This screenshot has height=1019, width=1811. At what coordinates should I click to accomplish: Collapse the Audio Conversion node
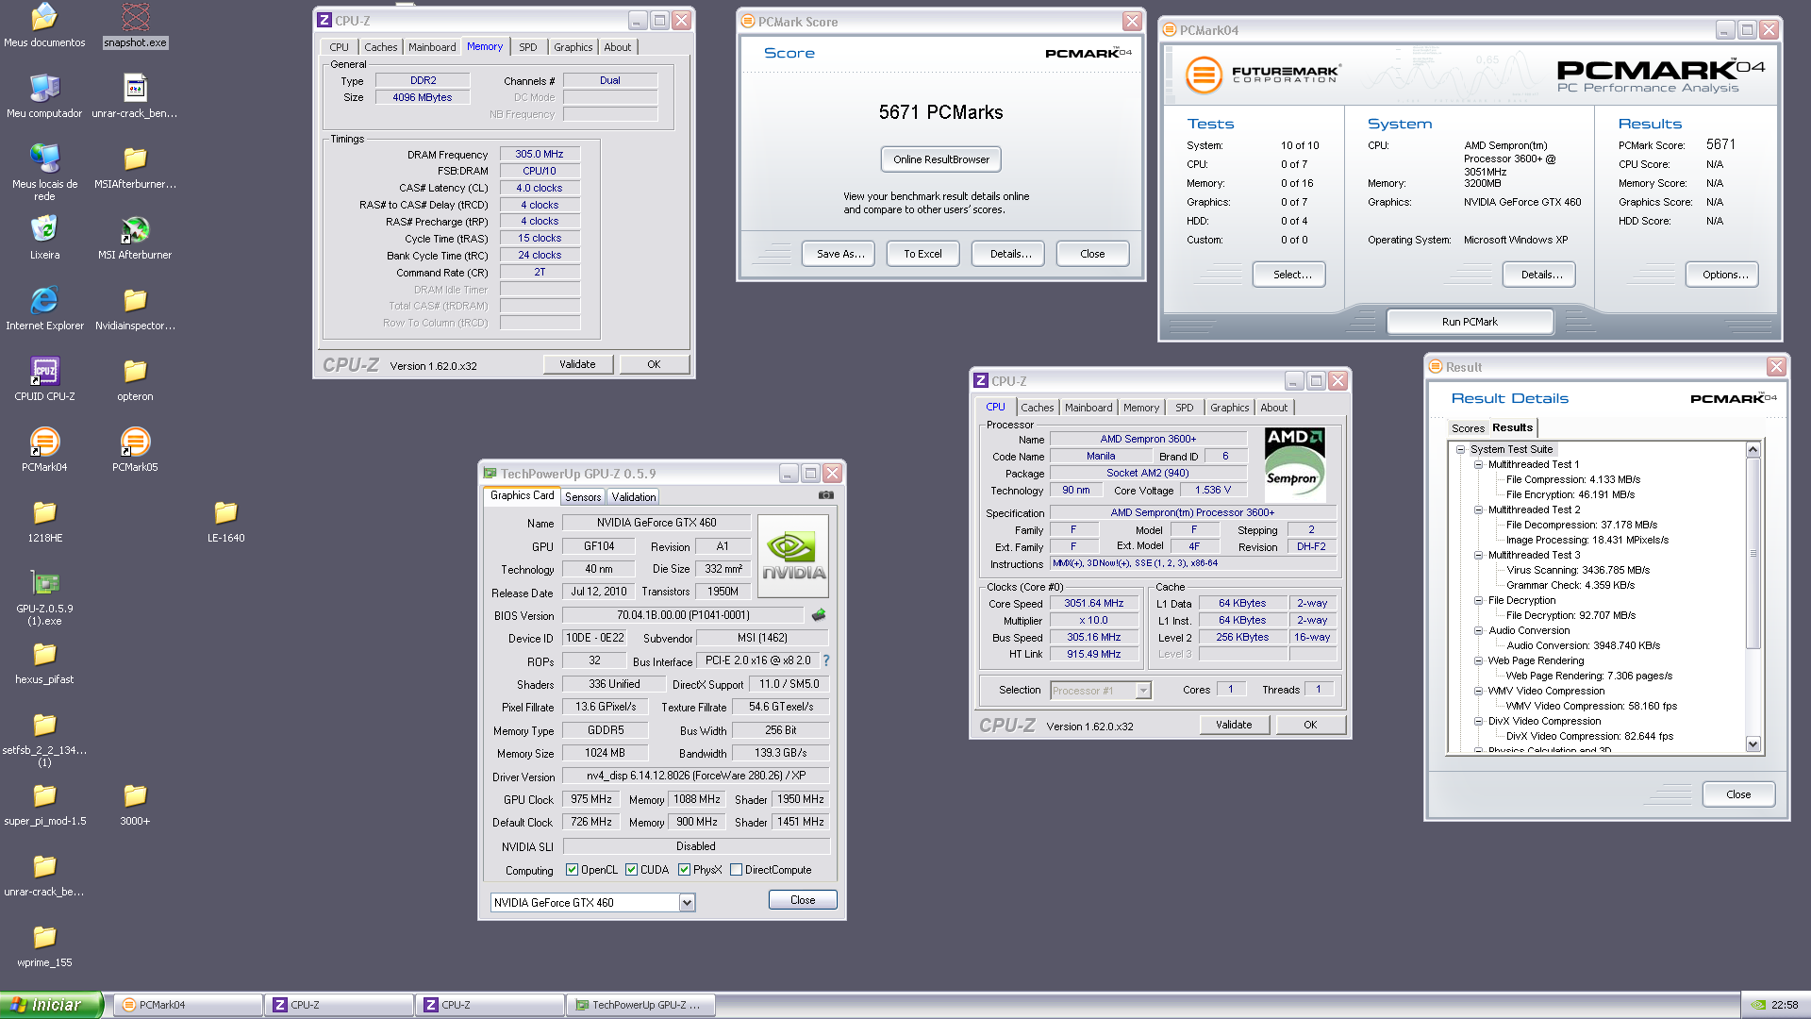(x=1478, y=631)
